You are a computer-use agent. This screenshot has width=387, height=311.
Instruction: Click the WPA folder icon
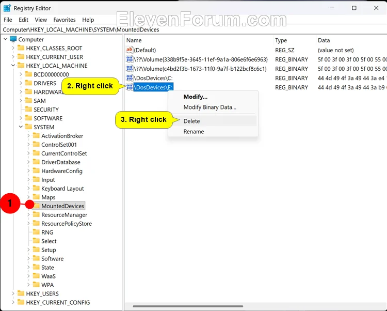click(36, 285)
